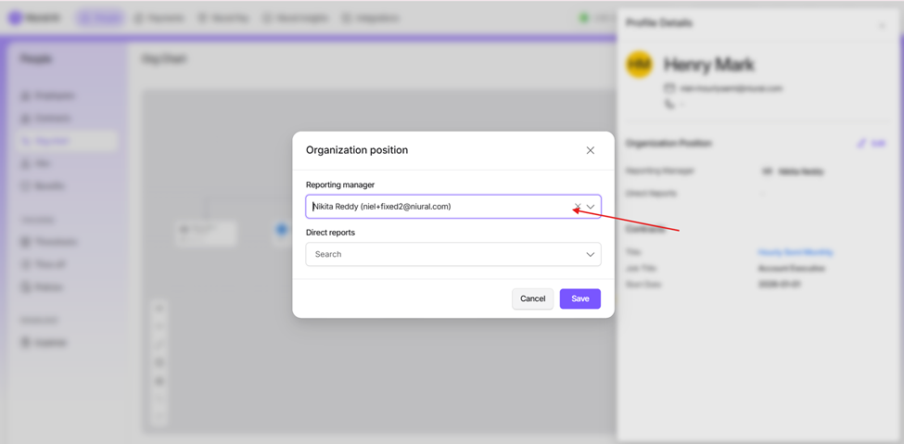Click the phone icon in Profile Details
The height and width of the screenshot is (444, 904).
(669, 105)
